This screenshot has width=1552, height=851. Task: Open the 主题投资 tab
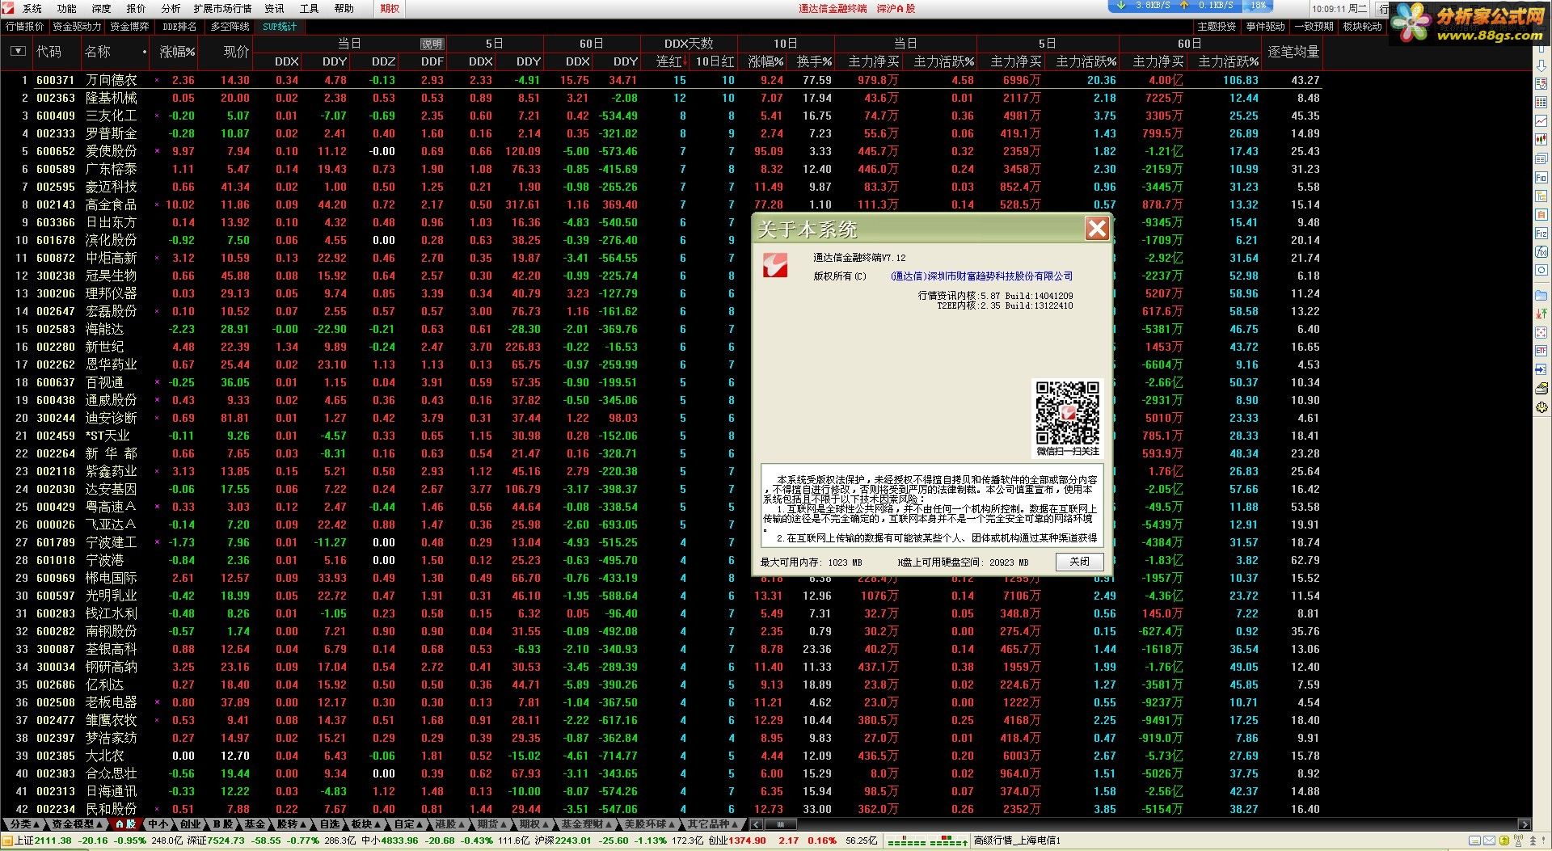[1217, 27]
